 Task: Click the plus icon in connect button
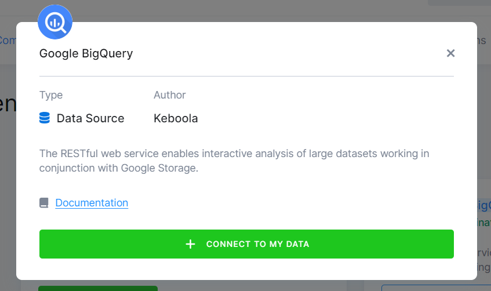pyautogui.click(x=190, y=244)
